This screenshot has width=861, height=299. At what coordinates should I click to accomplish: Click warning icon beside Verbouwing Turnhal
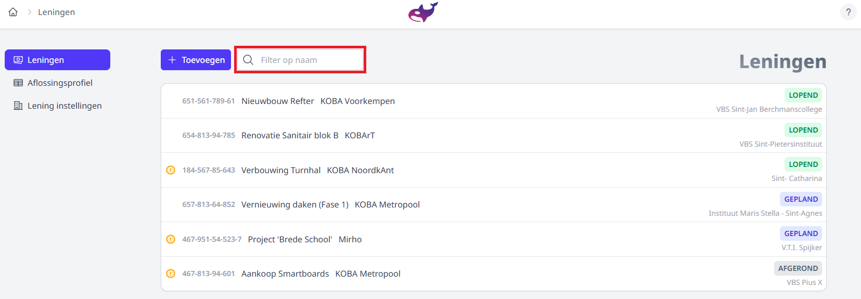coord(171,170)
